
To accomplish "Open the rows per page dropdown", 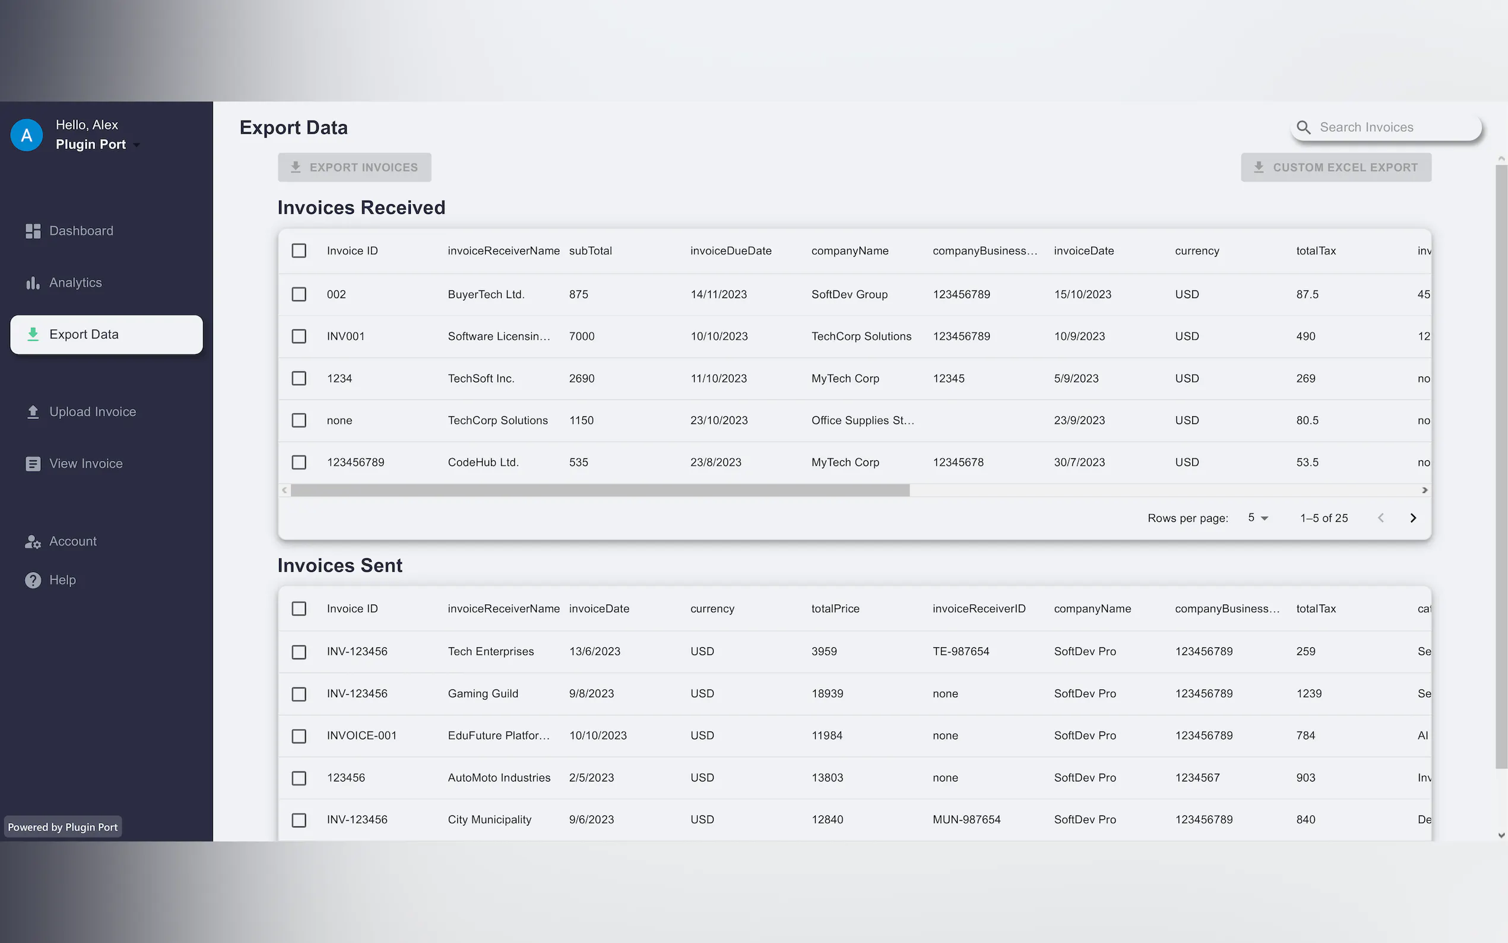I will (x=1258, y=518).
